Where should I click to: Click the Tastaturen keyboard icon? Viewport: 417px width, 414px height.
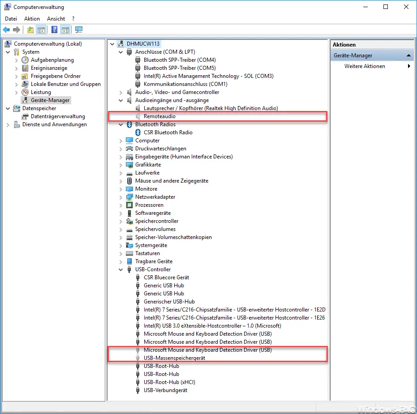click(x=129, y=253)
